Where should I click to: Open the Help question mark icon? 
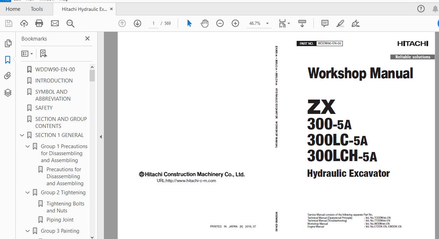(x=421, y=9)
